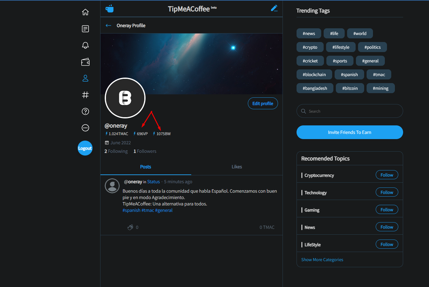Open the #lifestyle trending tag
The image size is (429, 287).
(341, 47)
